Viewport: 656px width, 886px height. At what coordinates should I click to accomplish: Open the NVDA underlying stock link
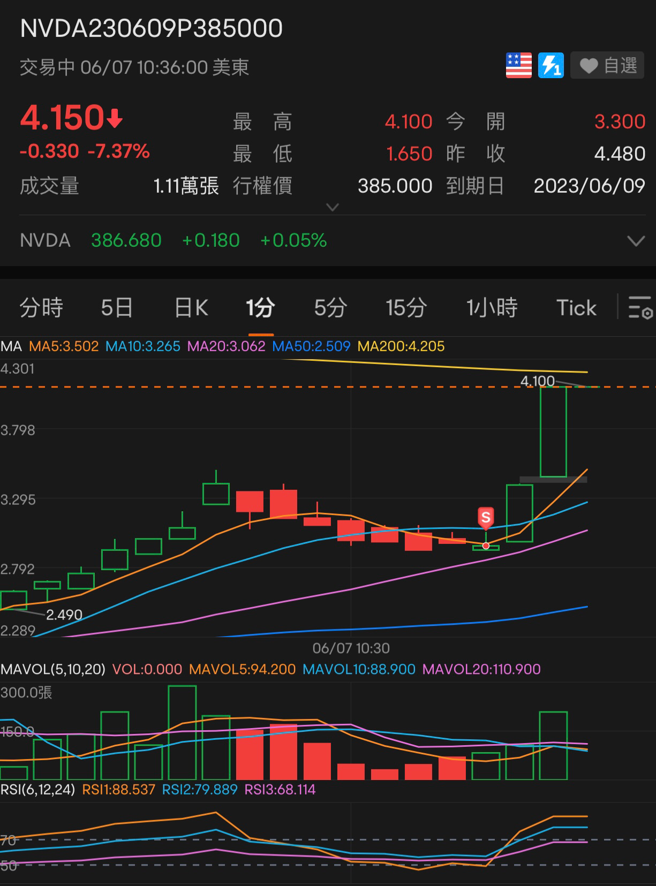pos(45,240)
